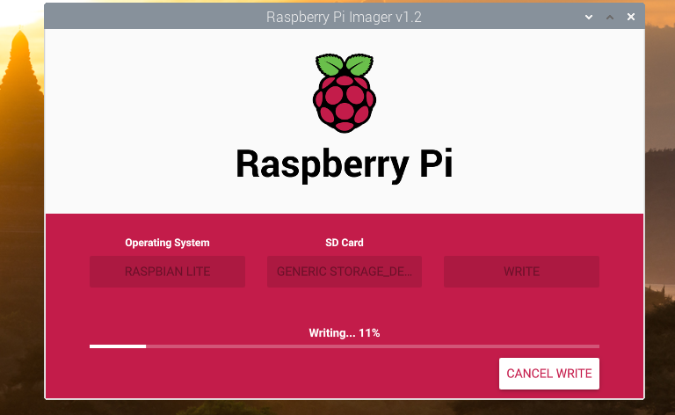Click the "SD Card" label
Viewport: 675px width, 415px height.
[x=345, y=243]
